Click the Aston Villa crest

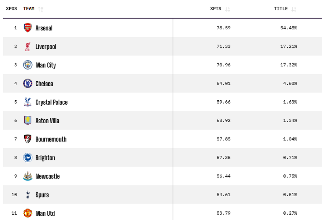coord(28,120)
